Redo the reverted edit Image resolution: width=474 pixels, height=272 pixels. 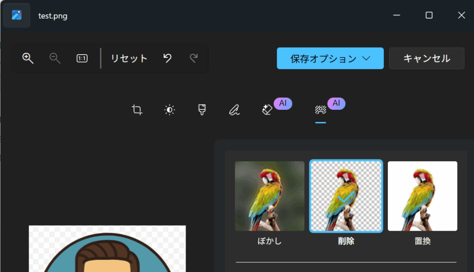coord(194,58)
